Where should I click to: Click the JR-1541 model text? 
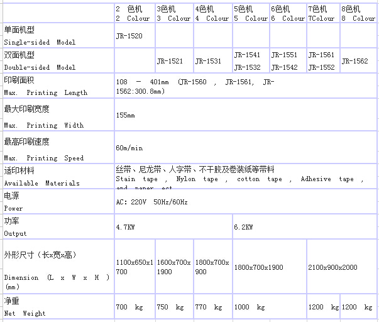tap(247, 55)
